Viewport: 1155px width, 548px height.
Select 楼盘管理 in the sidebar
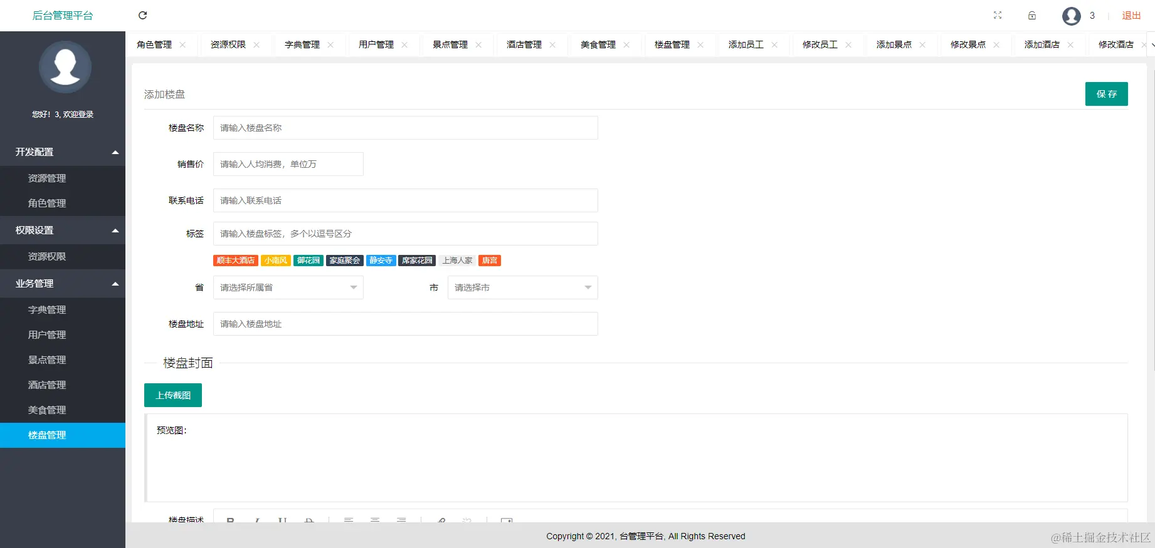(63, 435)
